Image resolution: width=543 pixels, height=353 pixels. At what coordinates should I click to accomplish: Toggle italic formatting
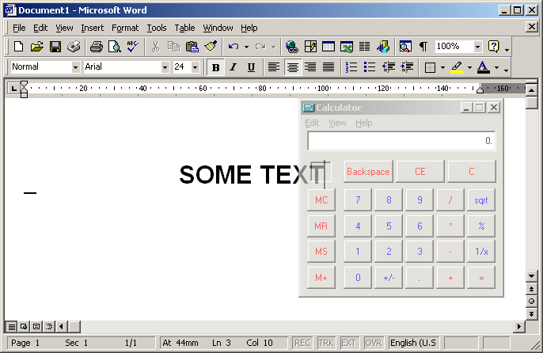click(233, 66)
